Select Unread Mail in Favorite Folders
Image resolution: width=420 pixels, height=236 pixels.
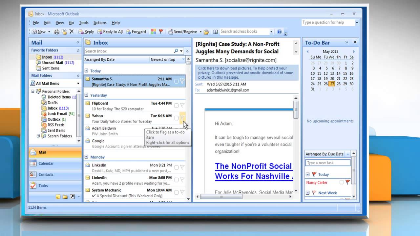coord(55,63)
